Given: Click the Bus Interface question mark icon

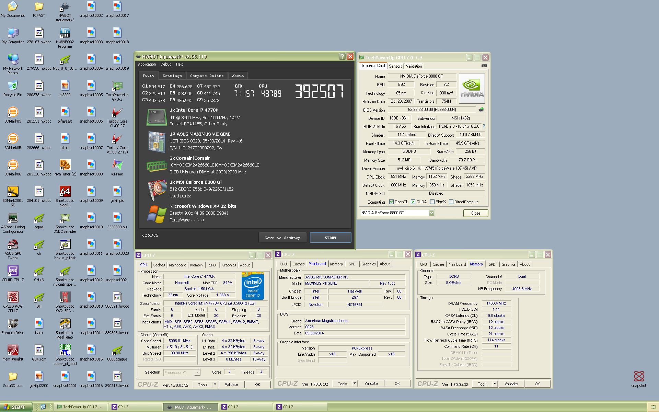Looking at the screenshot, I should coord(484,126).
